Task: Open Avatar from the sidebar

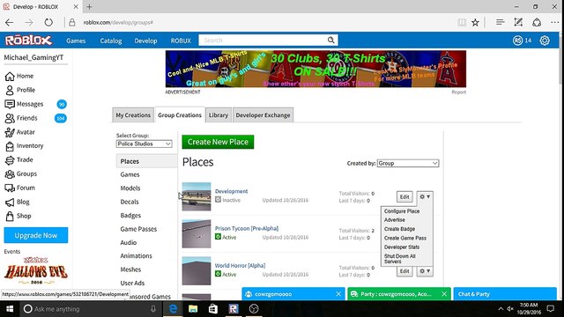Action: [x=20, y=132]
